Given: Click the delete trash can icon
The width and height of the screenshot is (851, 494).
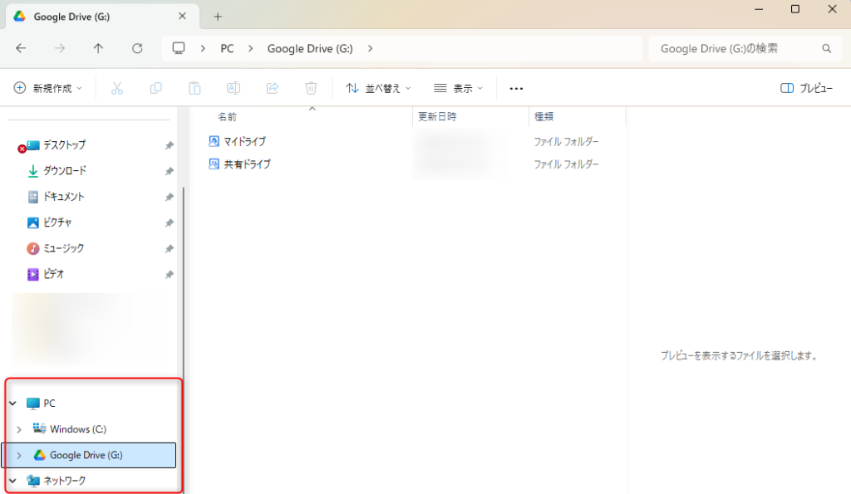Looking at the screenshot, I should [x=311, y=88].
